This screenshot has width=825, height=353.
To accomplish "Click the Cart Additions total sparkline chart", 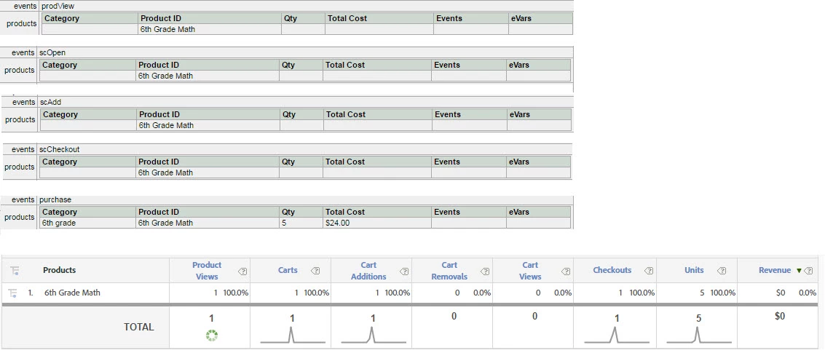I will (372, 335).
